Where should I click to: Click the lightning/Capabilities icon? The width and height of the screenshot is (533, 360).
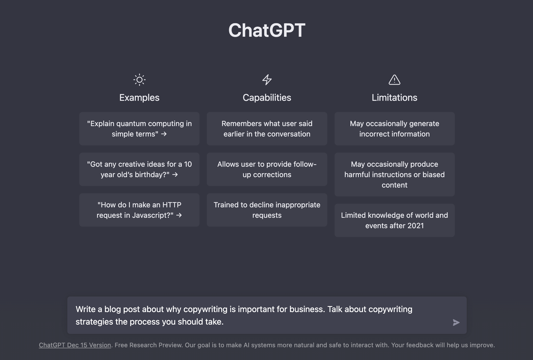click(267, 79)
